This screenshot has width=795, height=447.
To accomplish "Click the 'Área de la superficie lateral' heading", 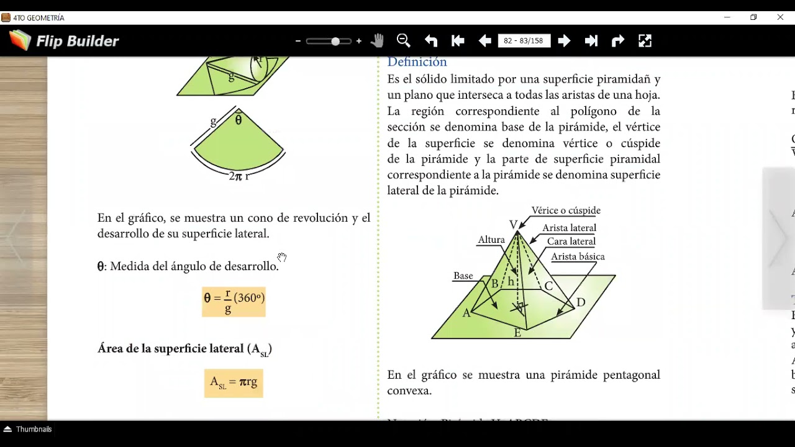I will (x=184, y=349).
